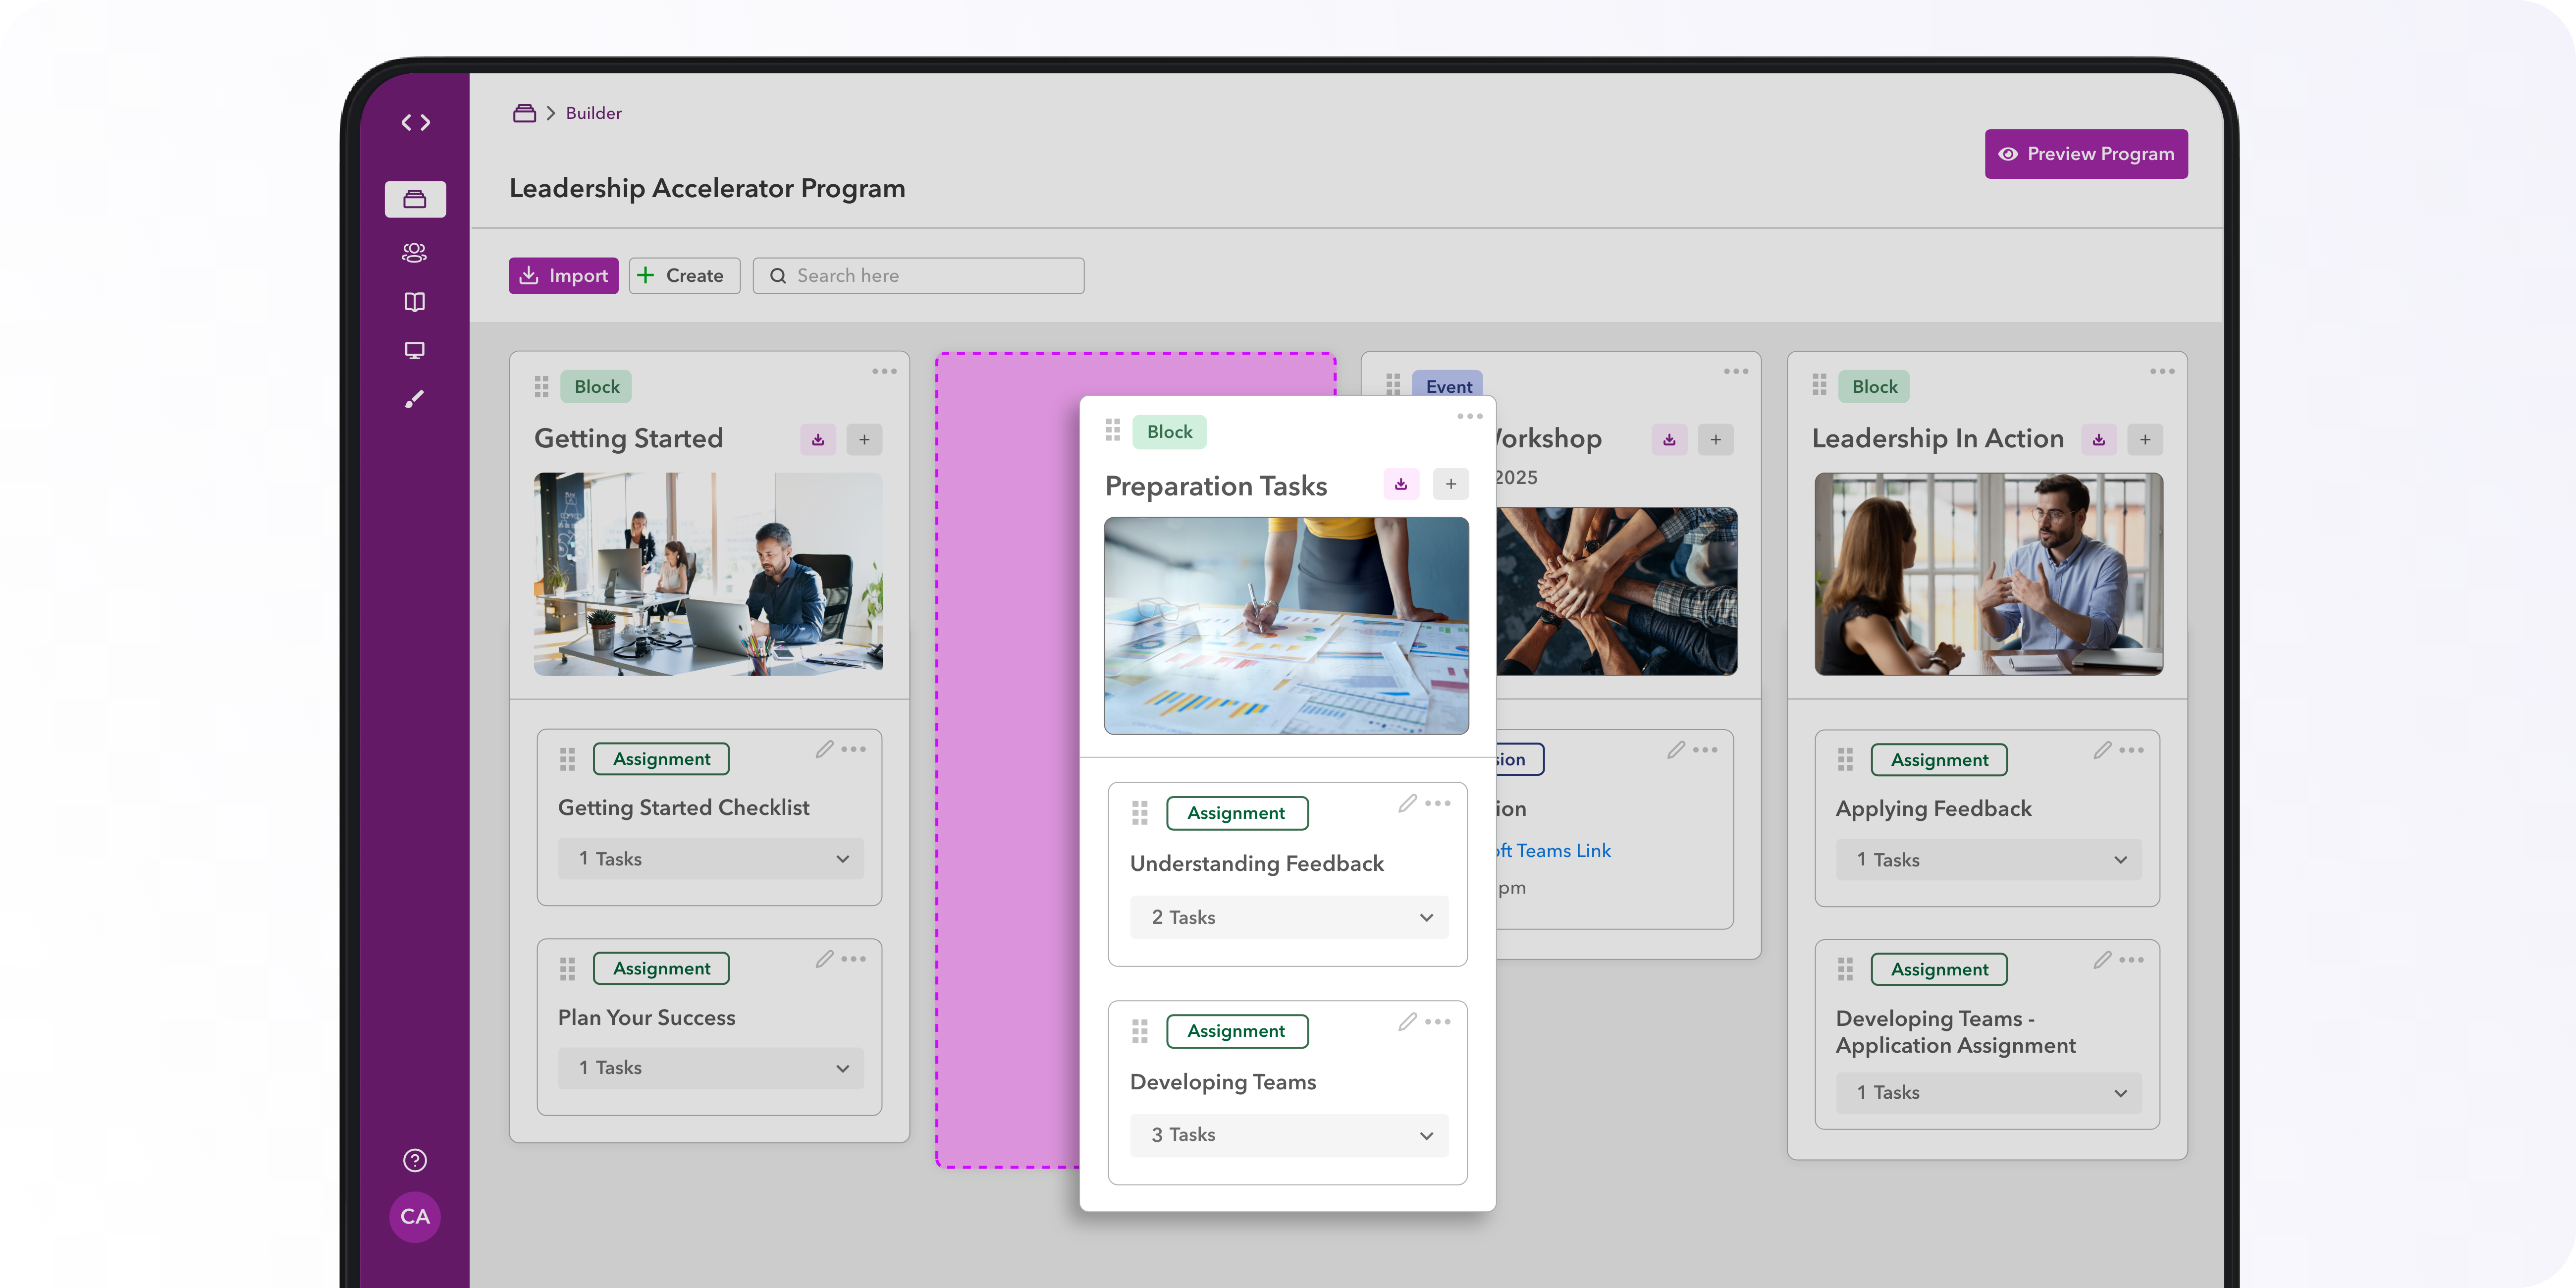Edit Applying Feedback with pencil icon
This screenshot has width=2576, height=1288.
[2102, 750]
